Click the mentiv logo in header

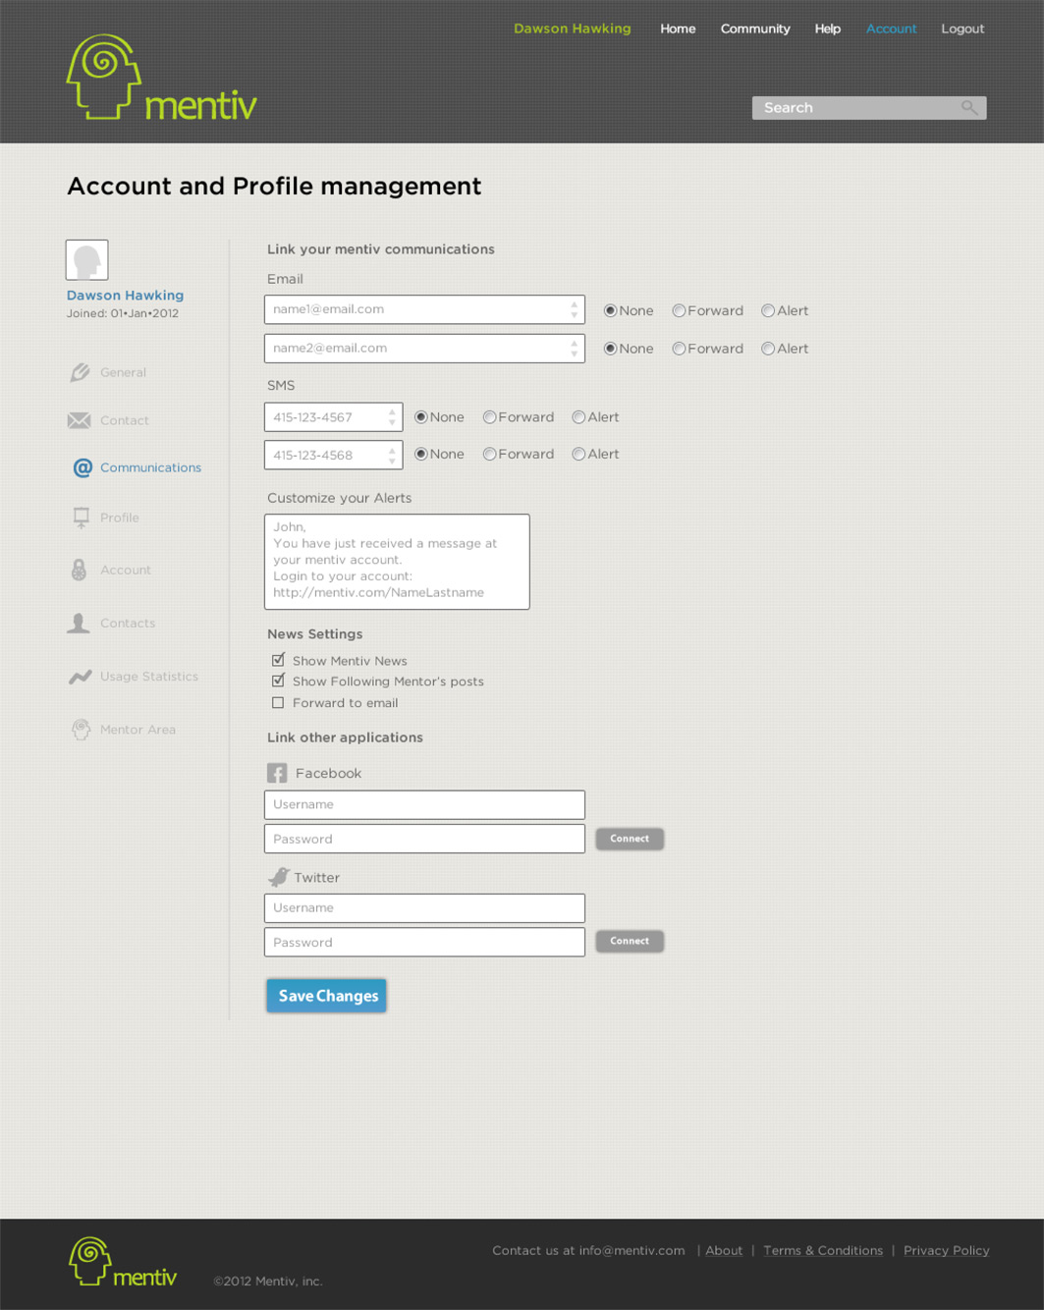pyautogui.click(x=161, y=78)
